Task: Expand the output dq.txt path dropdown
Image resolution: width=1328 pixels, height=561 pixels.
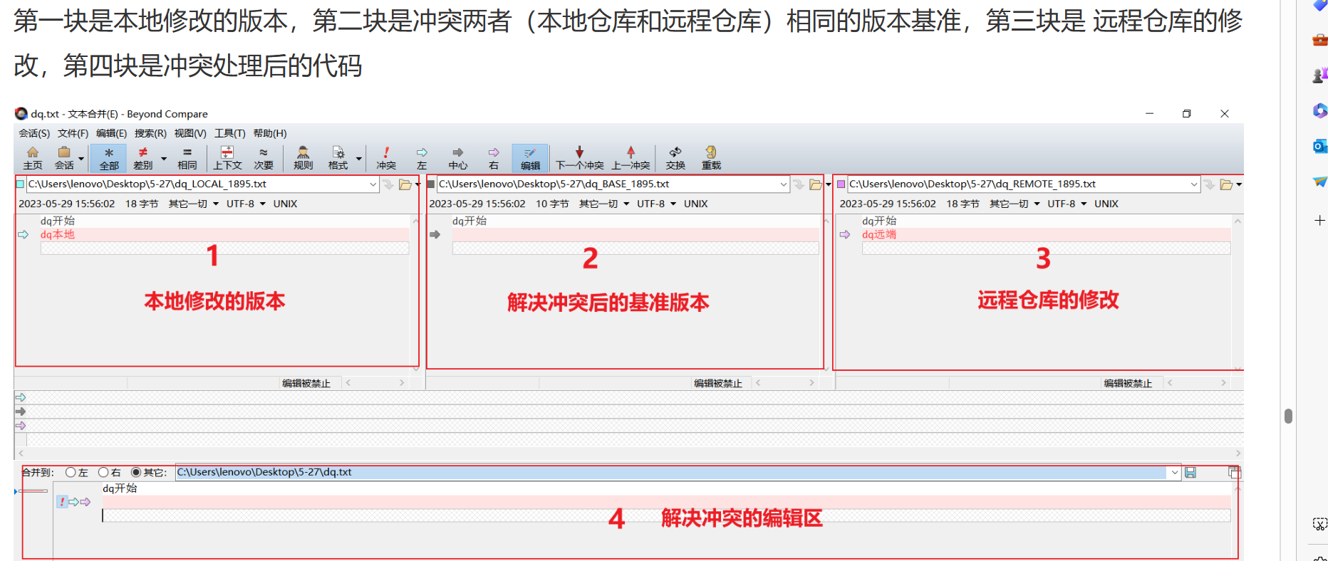Action: [x=1174, y=473]
